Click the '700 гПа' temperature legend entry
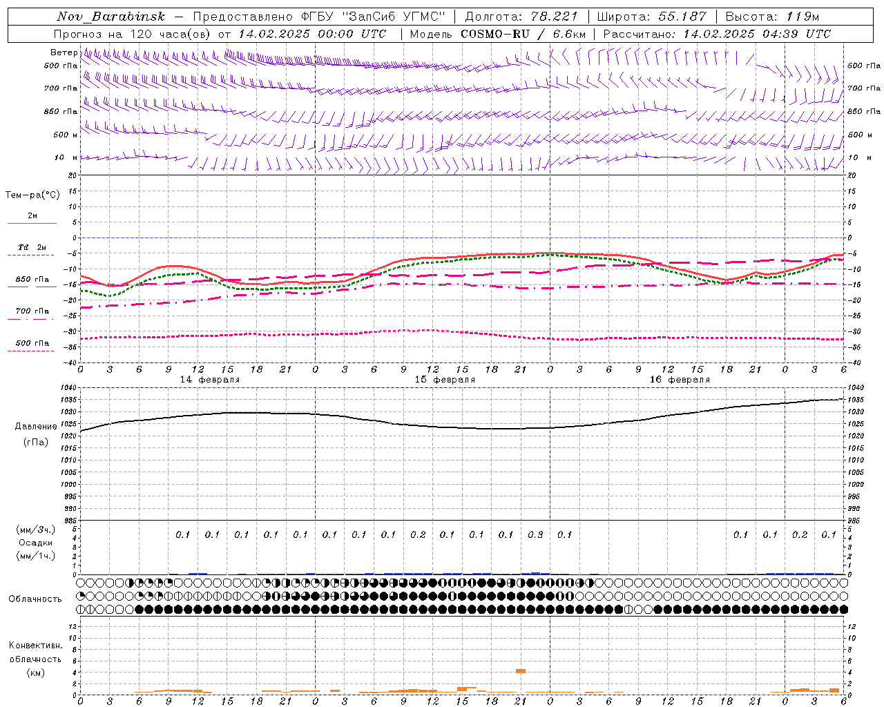This screenshot has height=707, width=884. pyautogui.click(x=32, y=311)
